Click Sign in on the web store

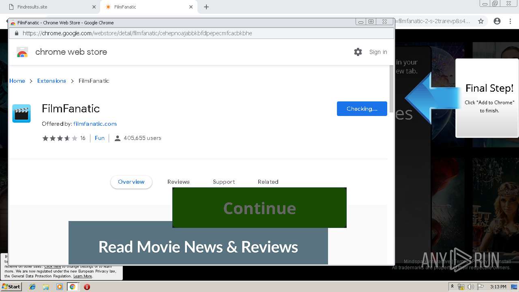click(378, 52)
